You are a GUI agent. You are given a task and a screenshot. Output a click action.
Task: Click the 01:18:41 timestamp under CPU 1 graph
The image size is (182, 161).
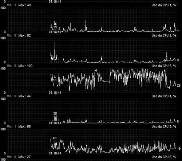pos(55,32)
